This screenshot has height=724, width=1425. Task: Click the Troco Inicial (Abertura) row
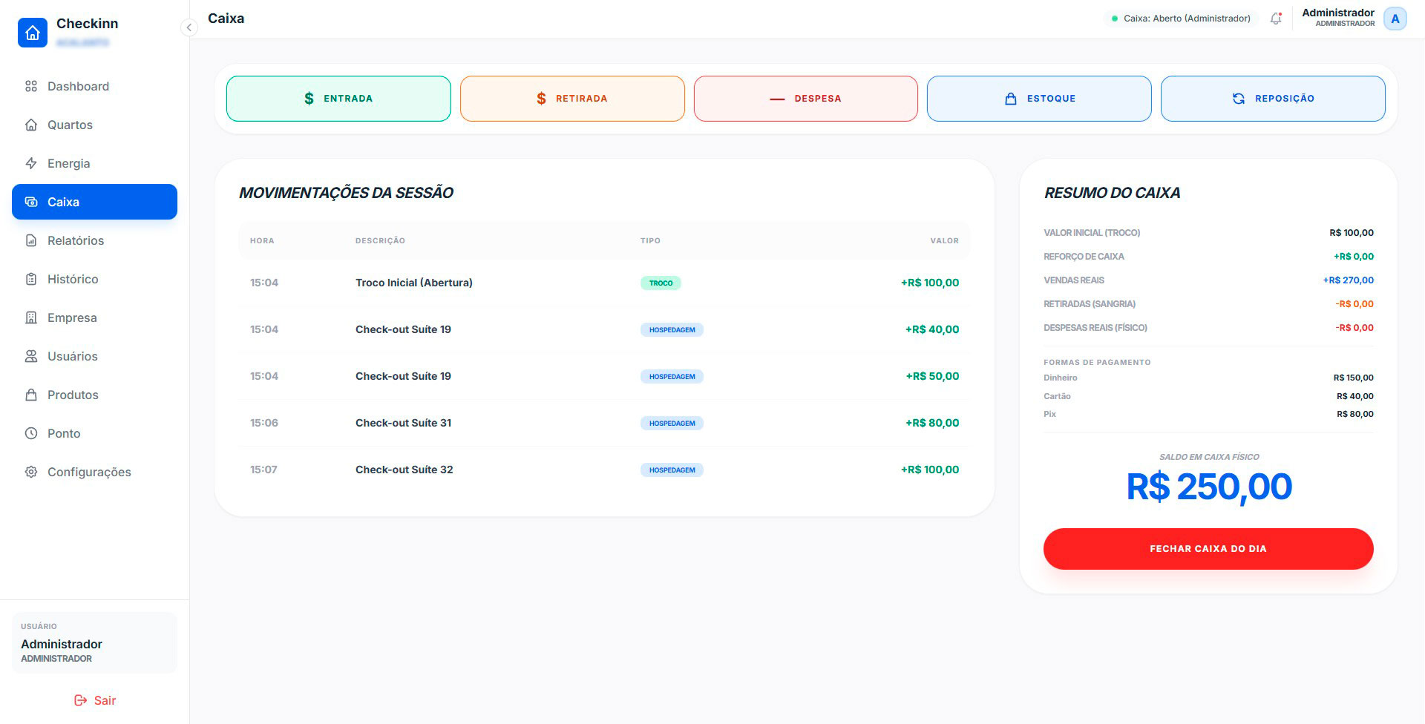(x=604, y=283)
